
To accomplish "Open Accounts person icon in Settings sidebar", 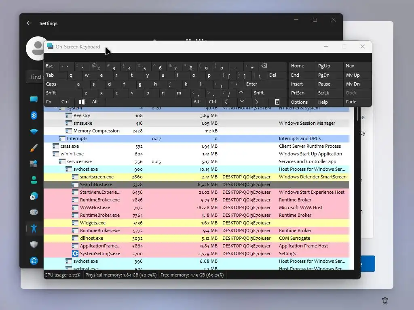I will pos(34,180).
